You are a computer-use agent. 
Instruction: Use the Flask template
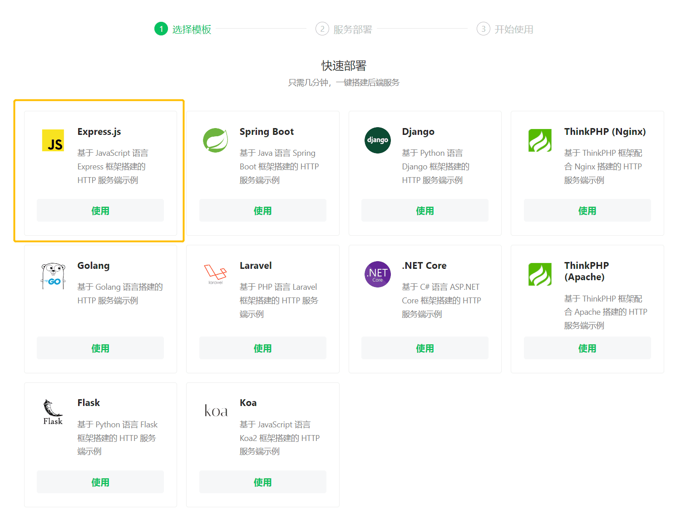point(100,482)
